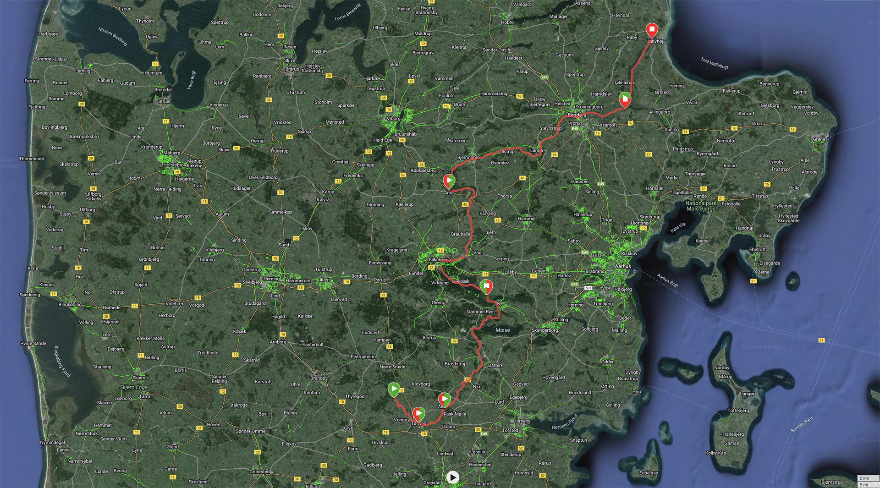Image resolution: width=880 pixels, height=488 pixels.
Task: Click the Samsø Bælt water label
Action: [x=802, y=425]
